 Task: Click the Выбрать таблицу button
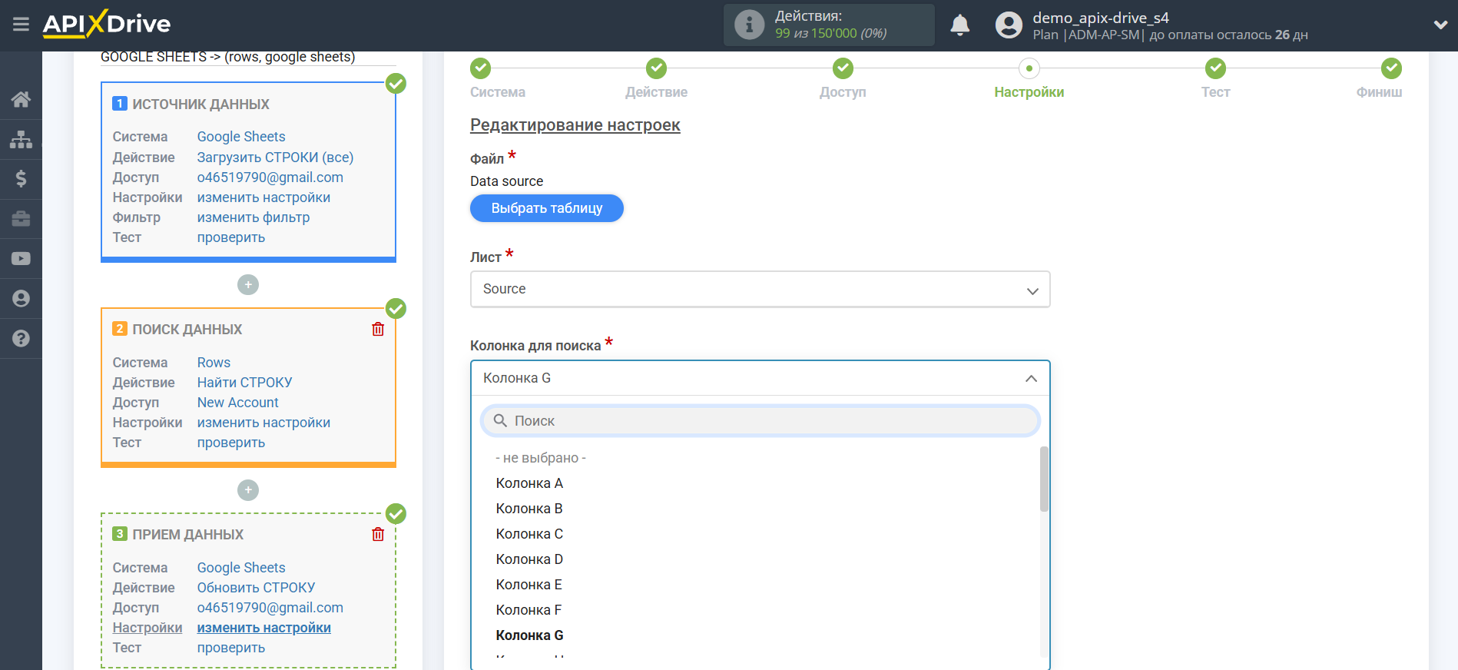[546, 208]
